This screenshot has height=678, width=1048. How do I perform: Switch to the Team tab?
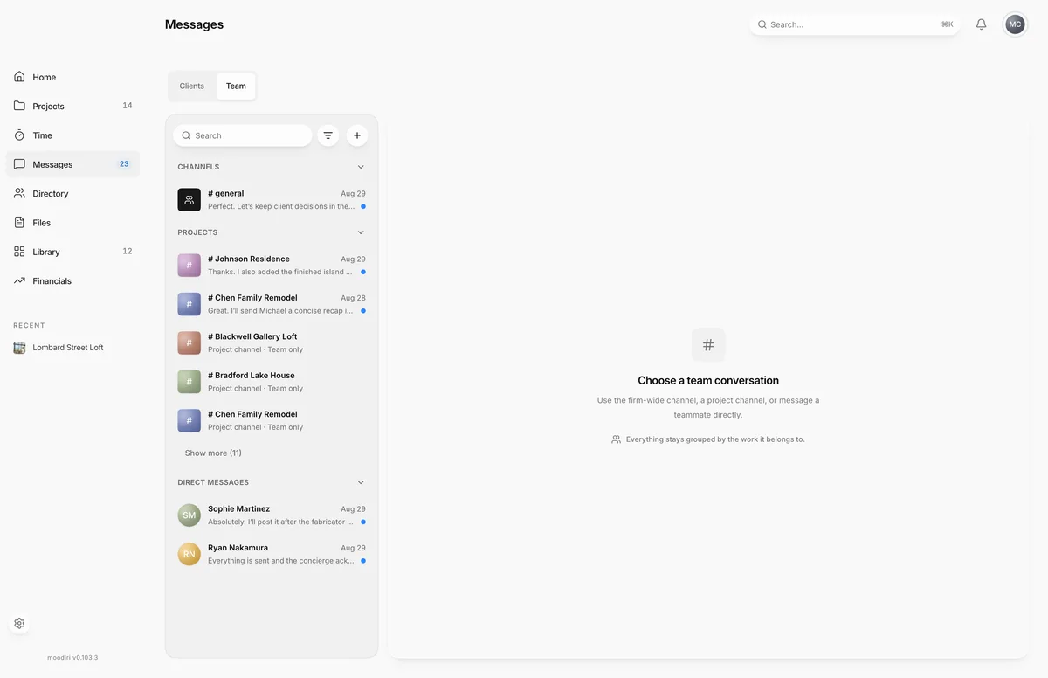[236, 86]
